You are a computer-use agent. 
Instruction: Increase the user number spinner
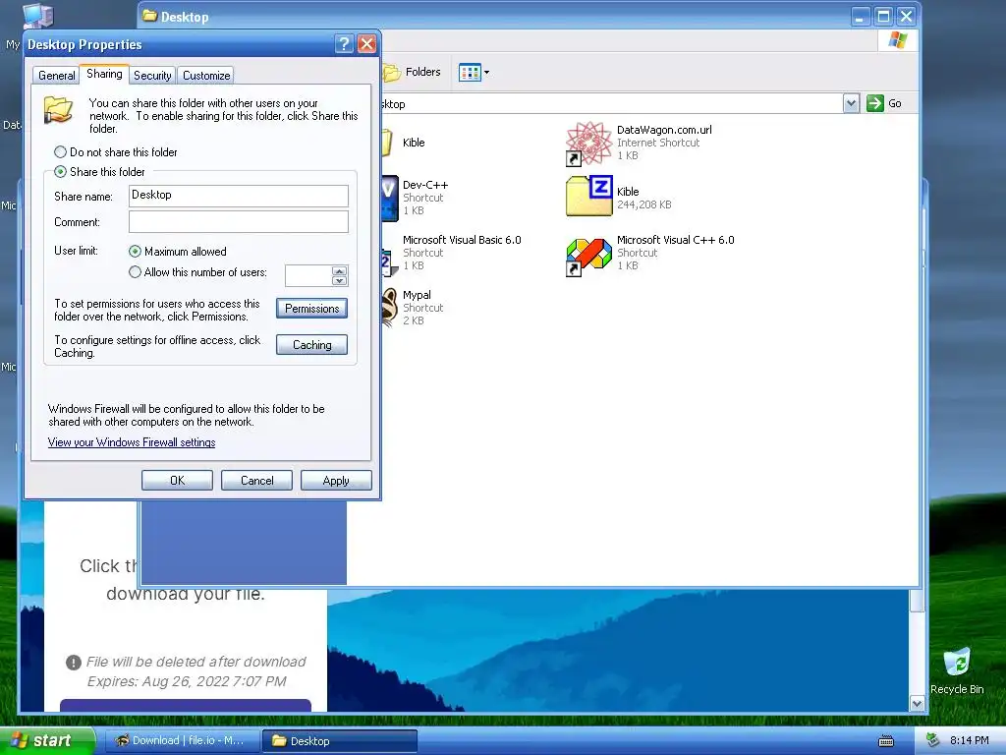339,271
